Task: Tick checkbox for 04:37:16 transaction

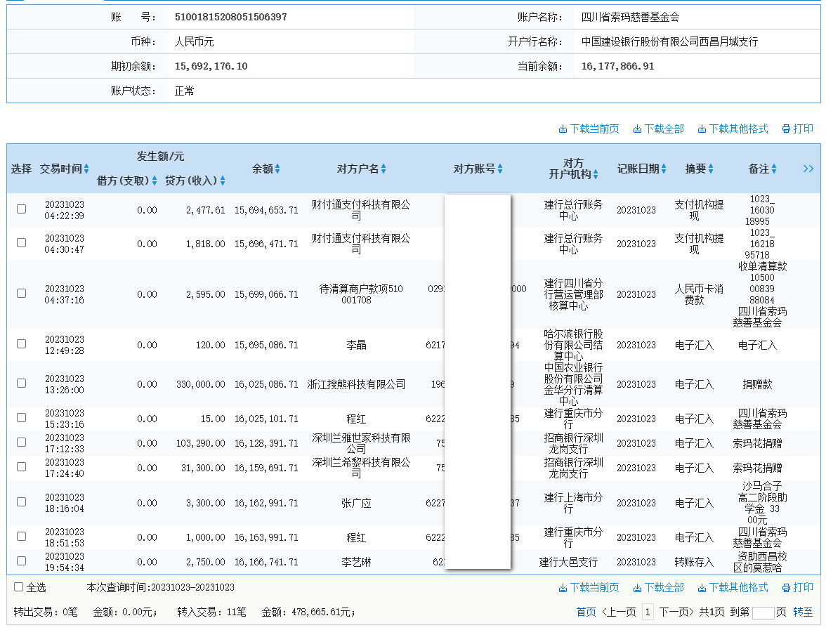Action: point(22,294)
